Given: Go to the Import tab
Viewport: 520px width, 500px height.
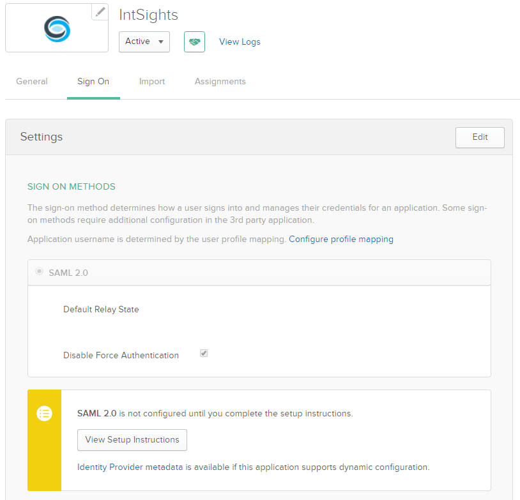Looking at the screenshot, I should pos(152,82).
